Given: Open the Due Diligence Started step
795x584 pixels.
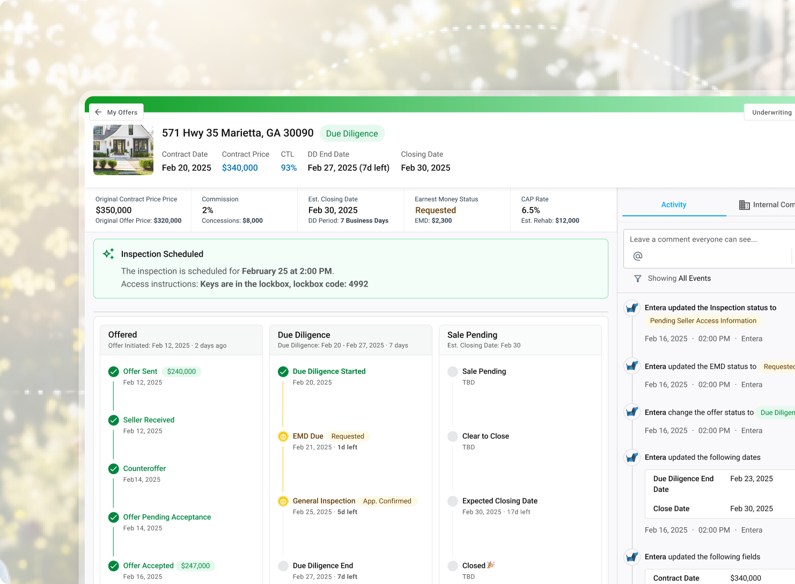Looking at the screenshot, I should tap(329, 371).
